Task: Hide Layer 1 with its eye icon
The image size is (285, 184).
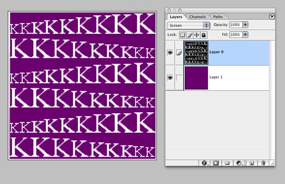Action: 170,77
